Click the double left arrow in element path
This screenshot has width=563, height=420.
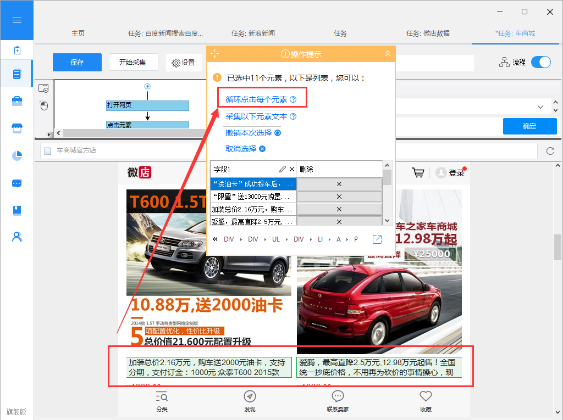tap(215, 239)
